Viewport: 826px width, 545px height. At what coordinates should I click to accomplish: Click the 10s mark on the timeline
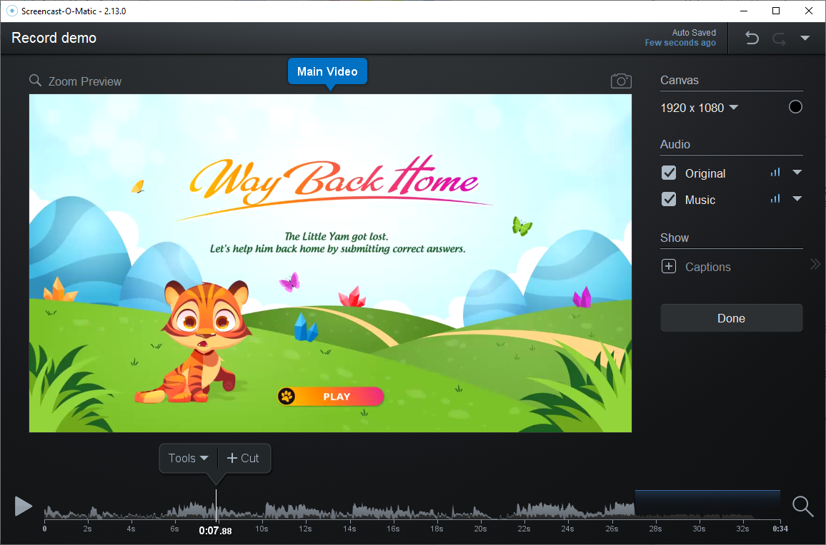point(262,529)
